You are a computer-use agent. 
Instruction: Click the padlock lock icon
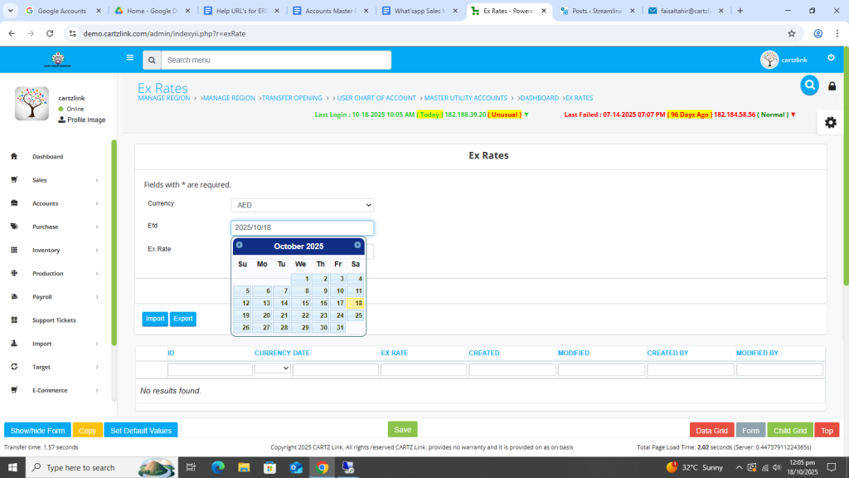[x=832, y=86]
